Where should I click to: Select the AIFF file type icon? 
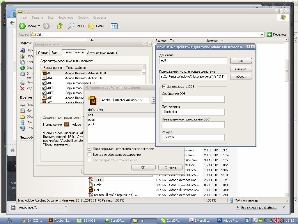click(44, 93)
